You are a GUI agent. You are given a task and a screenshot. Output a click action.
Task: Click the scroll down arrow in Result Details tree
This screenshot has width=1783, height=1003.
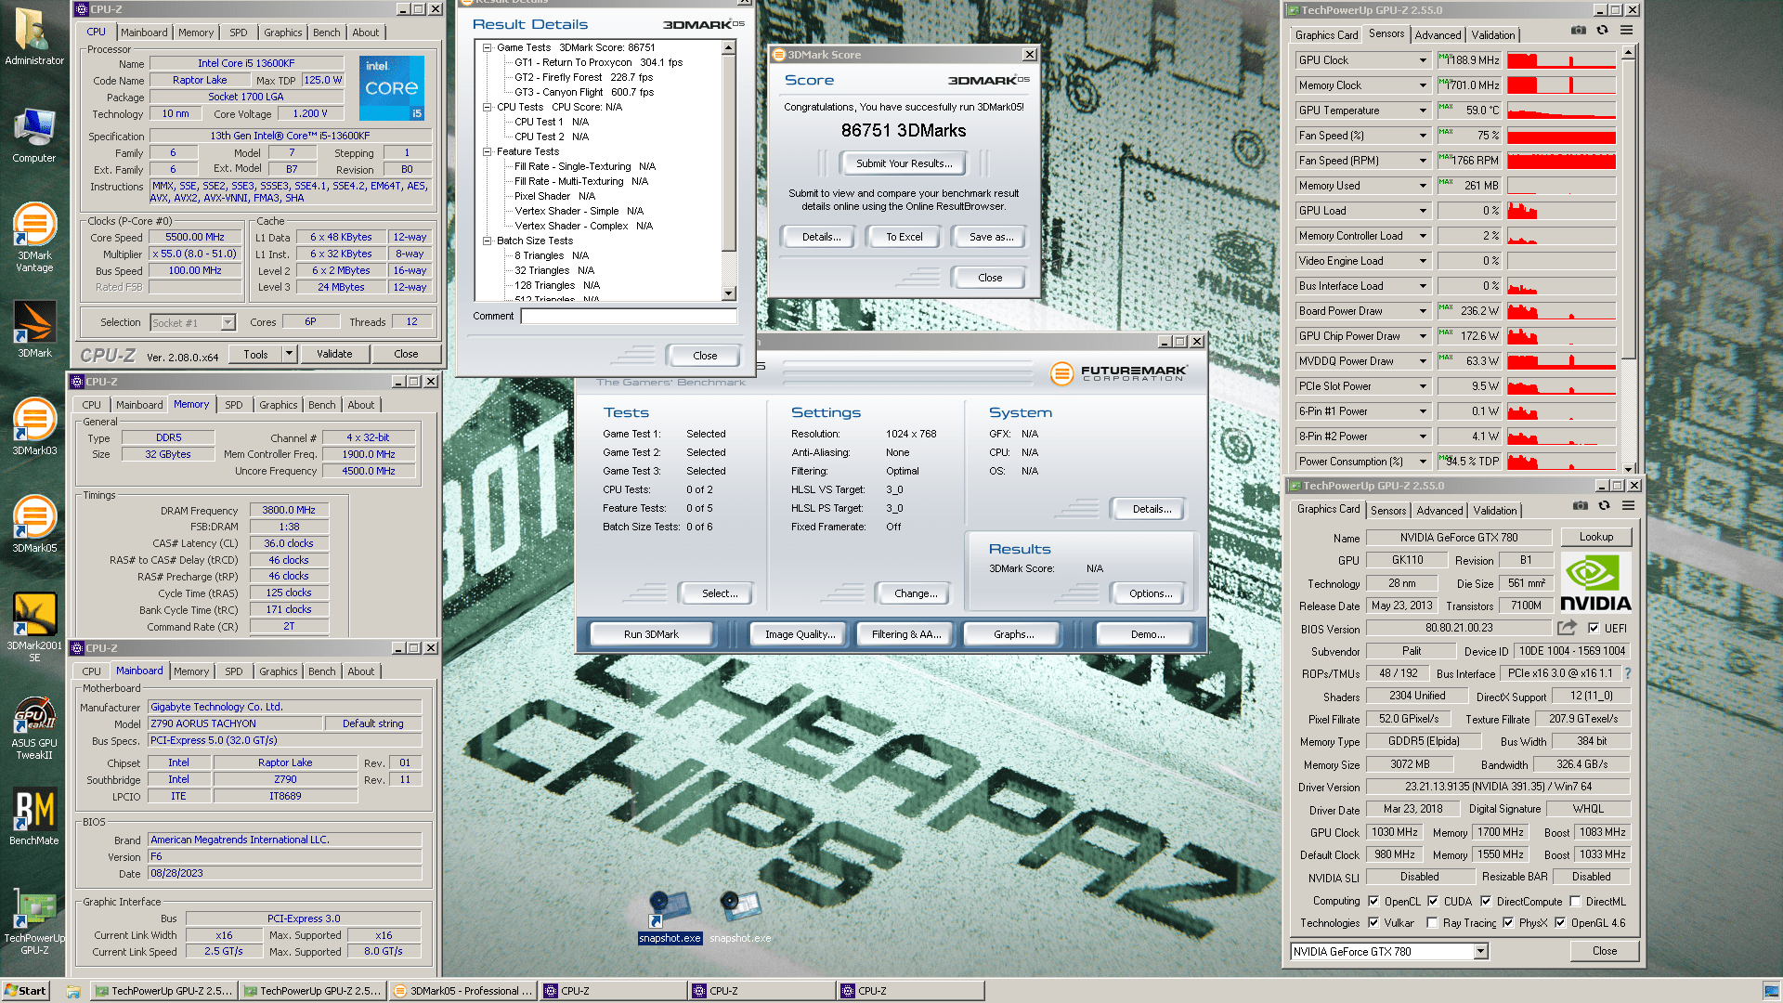pyautogui.click(x=729, y=293)
